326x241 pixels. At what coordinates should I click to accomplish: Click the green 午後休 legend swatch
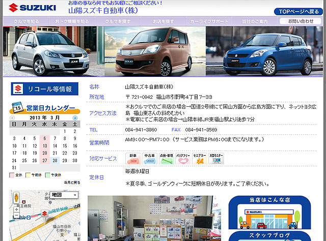[47, 175]
